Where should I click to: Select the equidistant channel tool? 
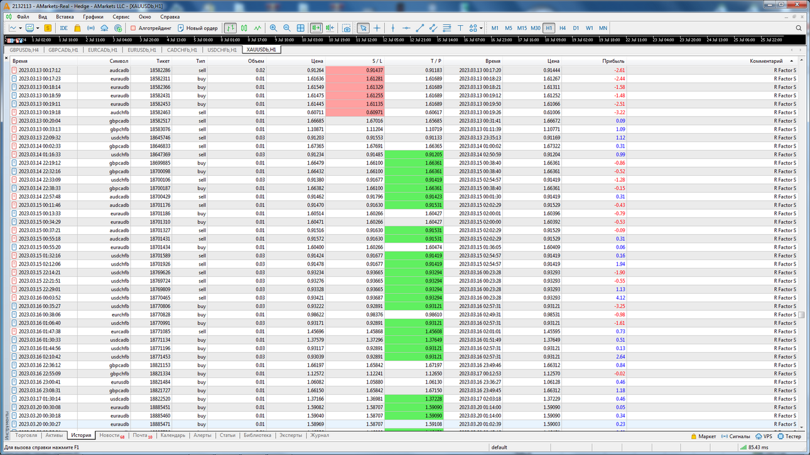(433, 28)
